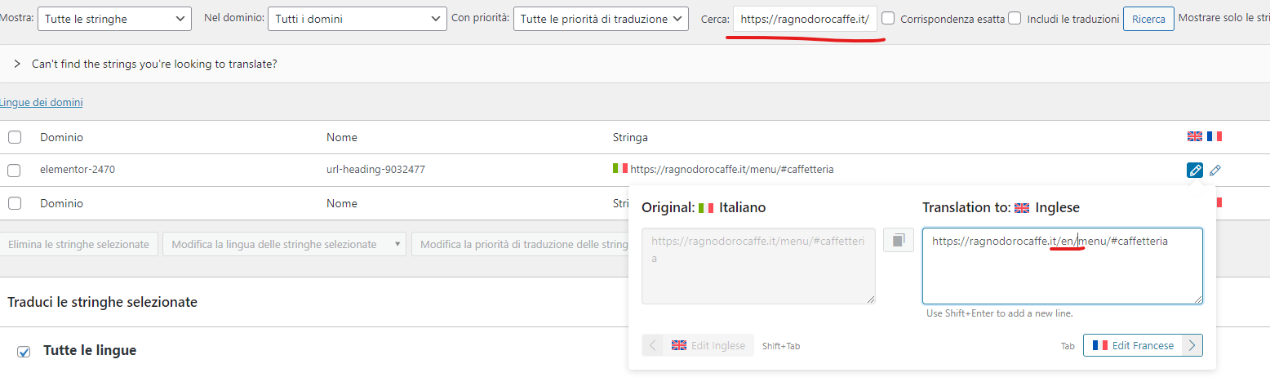Copy original string to translation icon
The height and width of the screenshot is (386, 1270).
[x=898, y=240]
